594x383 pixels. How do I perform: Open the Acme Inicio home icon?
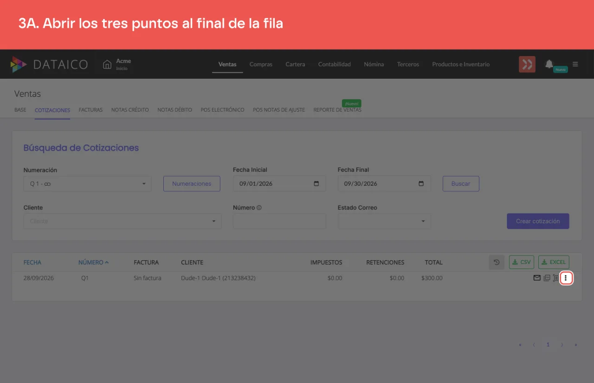tap(107, 64)
